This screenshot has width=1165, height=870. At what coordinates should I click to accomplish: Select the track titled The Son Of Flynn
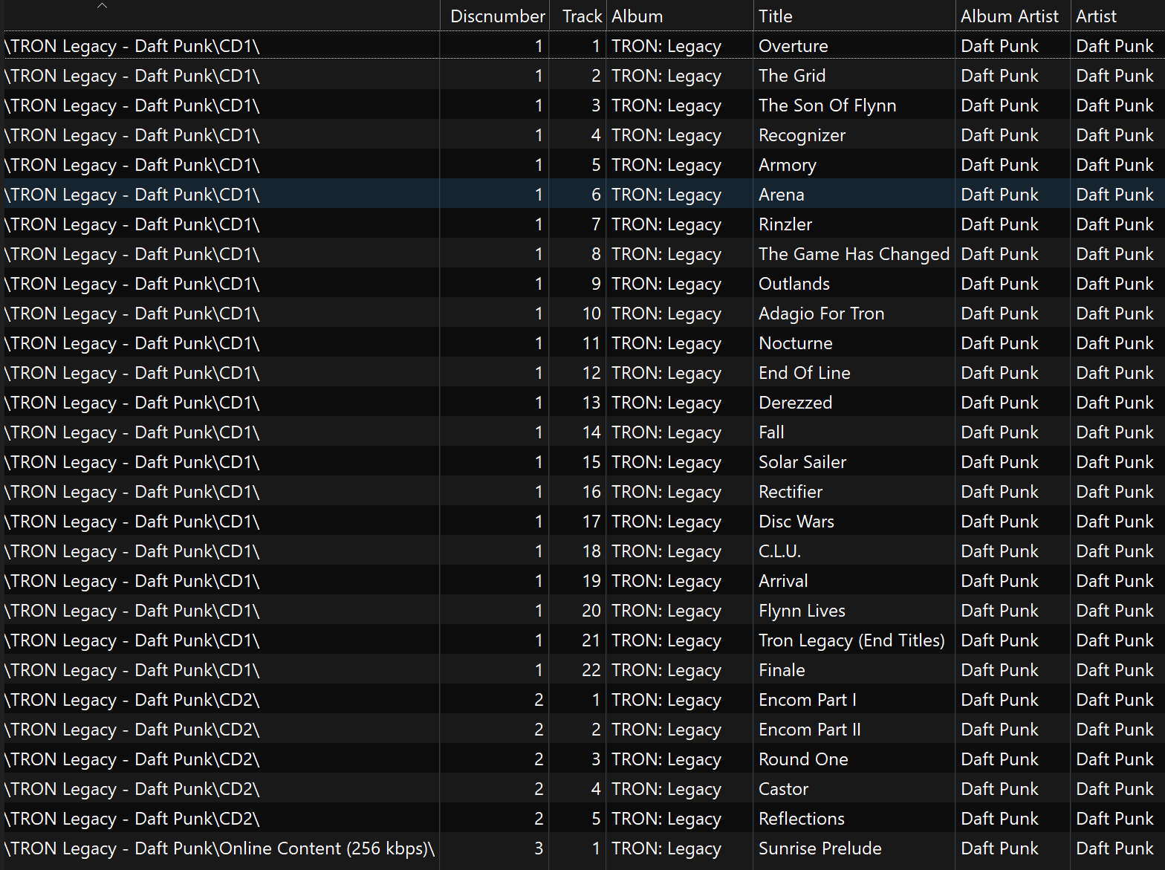click(827, 105)
